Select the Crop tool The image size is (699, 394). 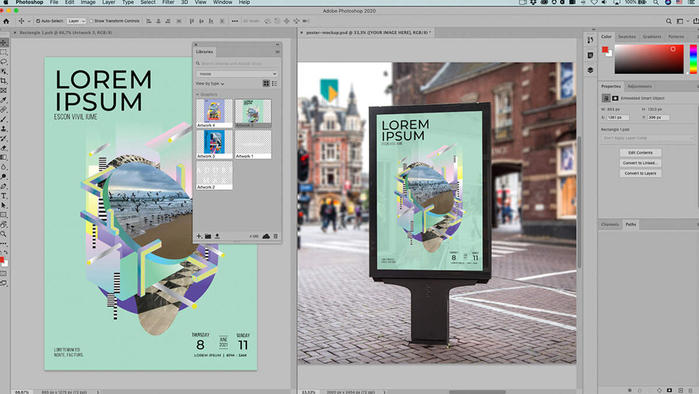tap(4, 81)
